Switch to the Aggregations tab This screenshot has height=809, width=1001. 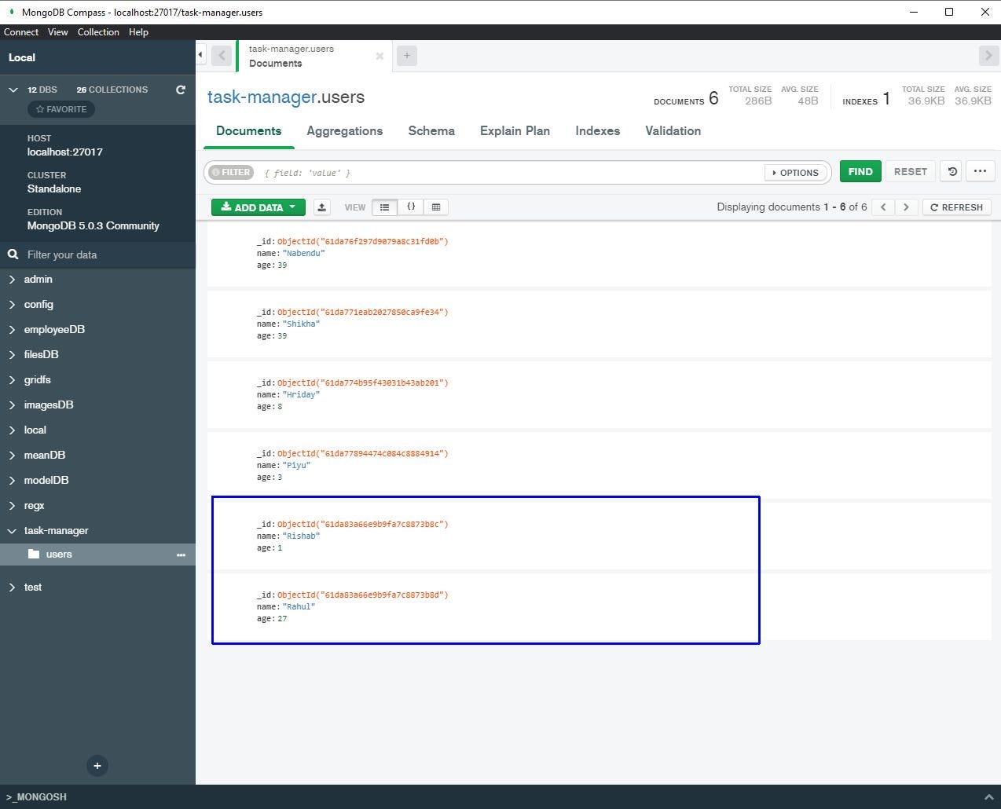pyautogui.click(x=345, y=131)
